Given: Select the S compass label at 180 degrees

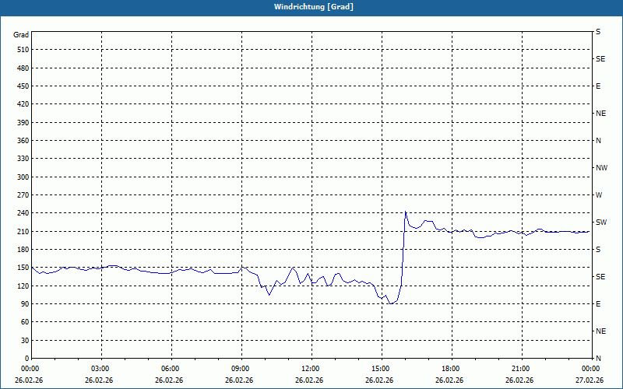Looking at the screenshot, I should pos(598,250).
